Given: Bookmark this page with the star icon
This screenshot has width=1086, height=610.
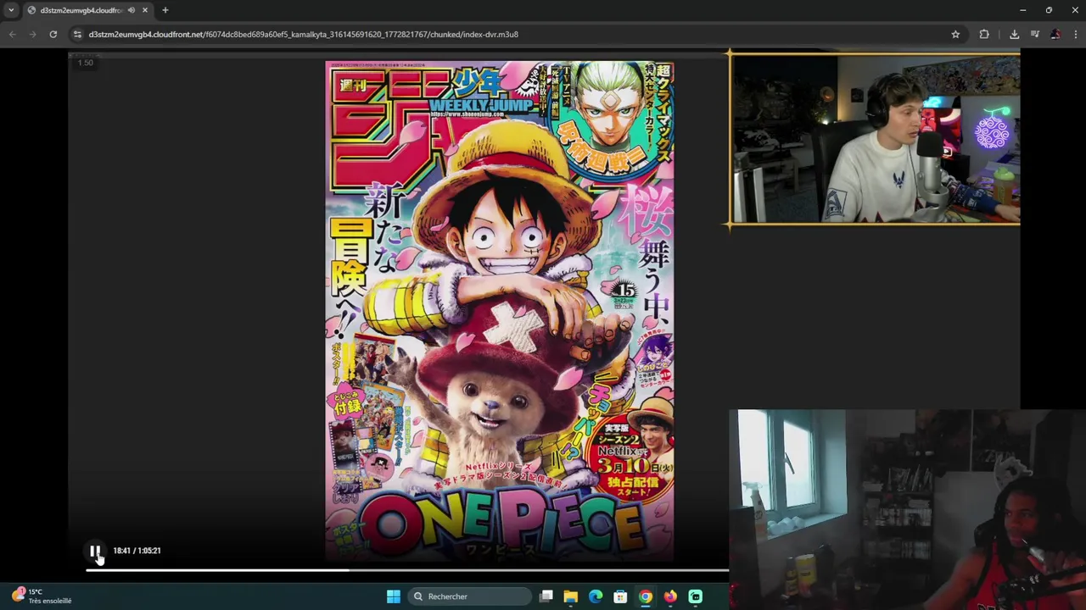Looking at the screenshot, I should [955, 34].
